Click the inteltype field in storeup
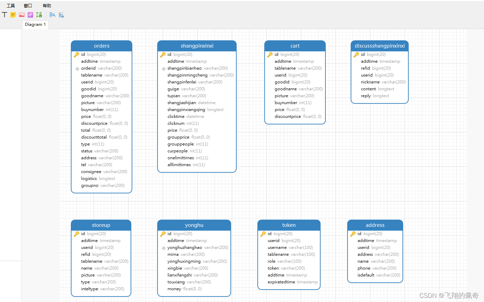 pyautogui.click(x=103, y=289)
